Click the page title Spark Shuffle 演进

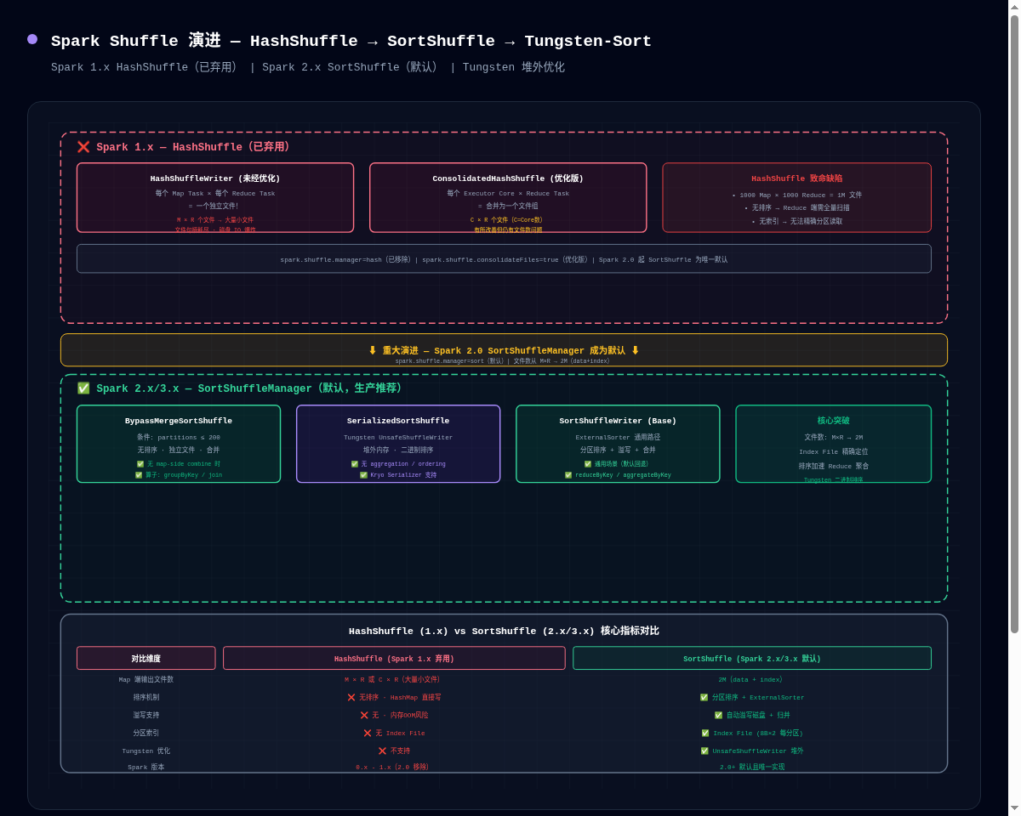[351, 41]
